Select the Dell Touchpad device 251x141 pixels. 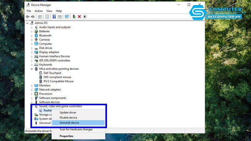(52, 73)
